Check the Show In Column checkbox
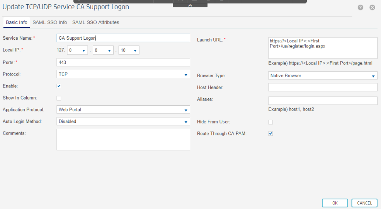The image size is (381, 209). click(59, 98)
